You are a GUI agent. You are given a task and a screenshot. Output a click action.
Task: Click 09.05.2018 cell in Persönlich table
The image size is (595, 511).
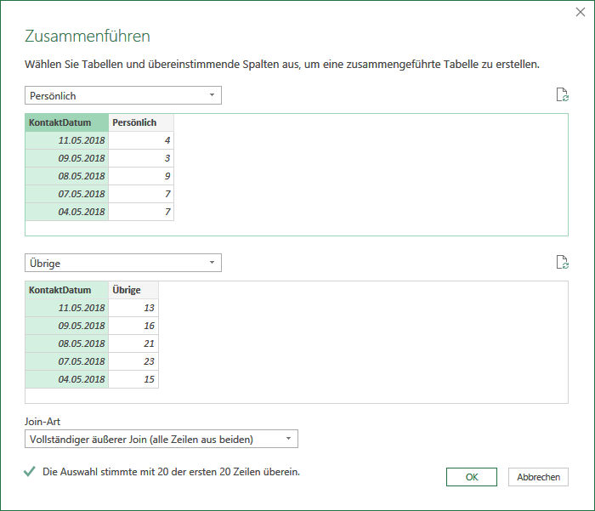point(67,158)
